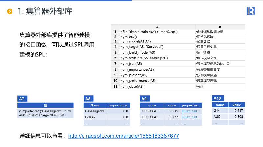263x147 pixels.
Task: Click the =ym_target(A3, "Survived") cell
Action: [x=157, y=47]
